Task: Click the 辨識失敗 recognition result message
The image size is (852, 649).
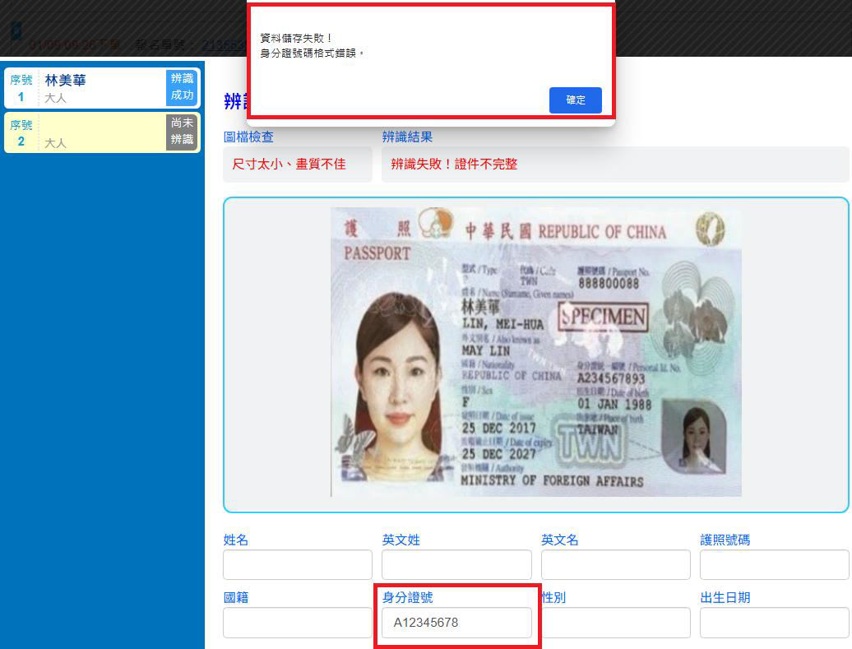Action: coord(454,165)
